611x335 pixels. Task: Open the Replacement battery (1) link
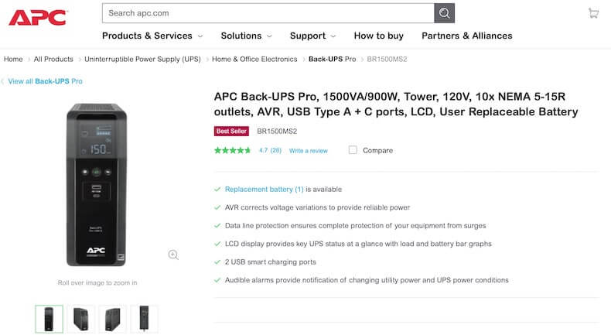(265, 189)
